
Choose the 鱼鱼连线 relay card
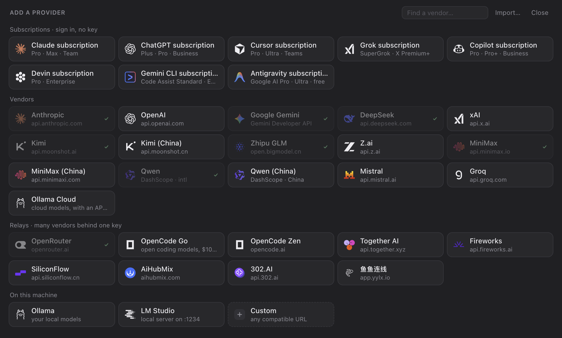(x=390, y=273)
